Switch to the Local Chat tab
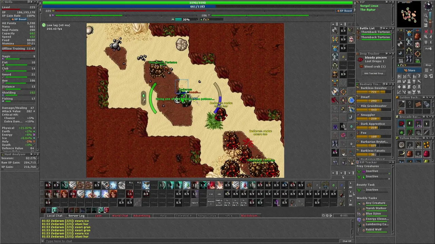Viewport: 435px width, 244px height. point(55,216)
